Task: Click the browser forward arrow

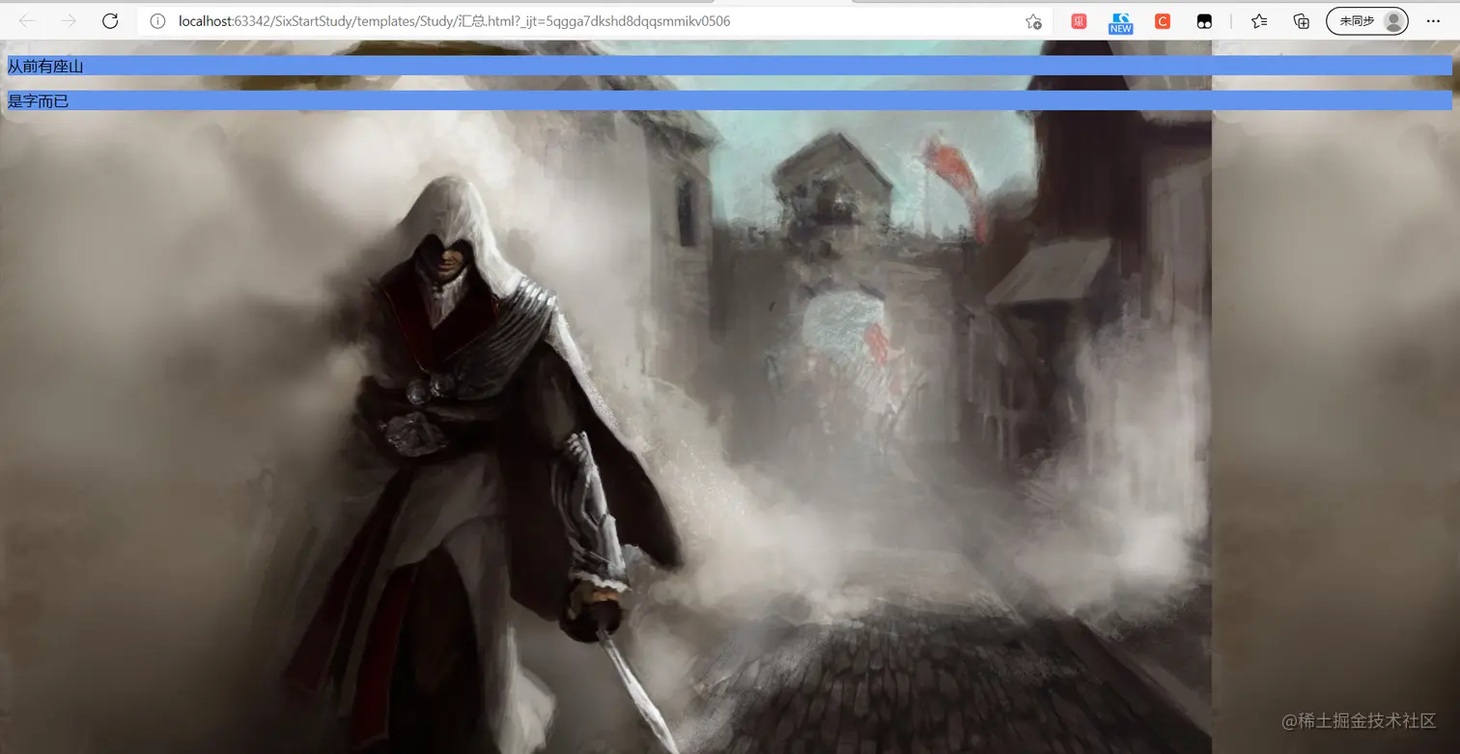Action: point(69,21)
